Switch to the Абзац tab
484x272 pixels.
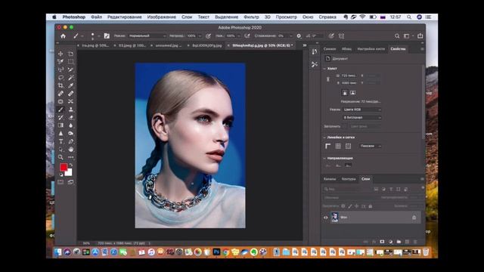coord(346,49)
